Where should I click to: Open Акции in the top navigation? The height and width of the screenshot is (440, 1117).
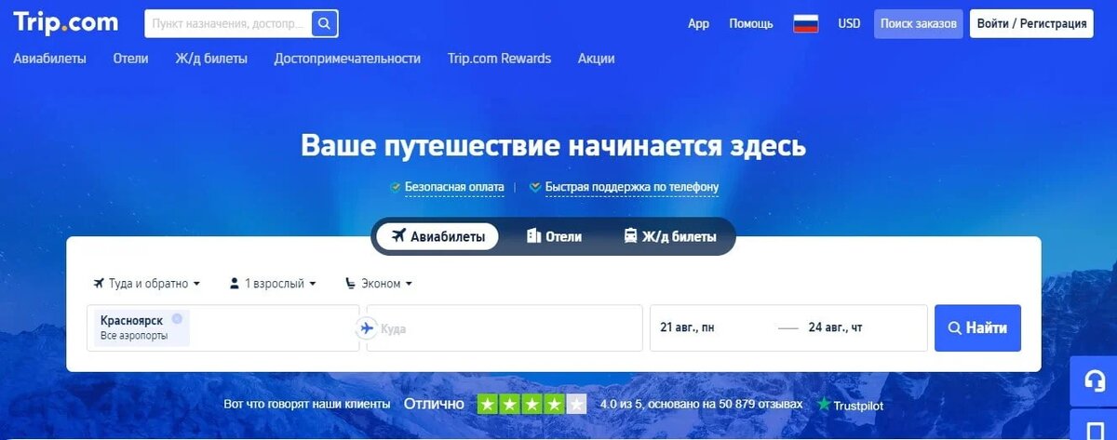(596, 59)
